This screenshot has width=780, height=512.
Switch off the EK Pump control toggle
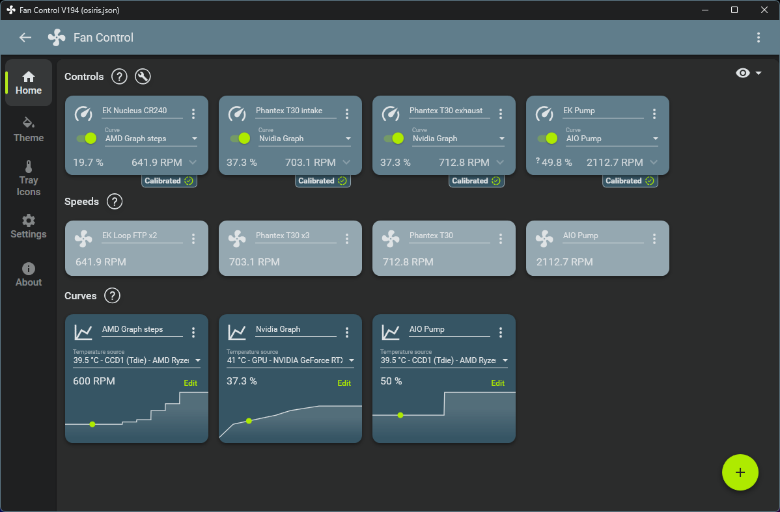tap(548, 138)
